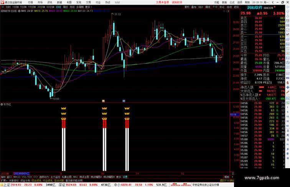The image size is (290, 187).
Task: Toggle the 扩展 panel expander
Action: tap(4, 180)
